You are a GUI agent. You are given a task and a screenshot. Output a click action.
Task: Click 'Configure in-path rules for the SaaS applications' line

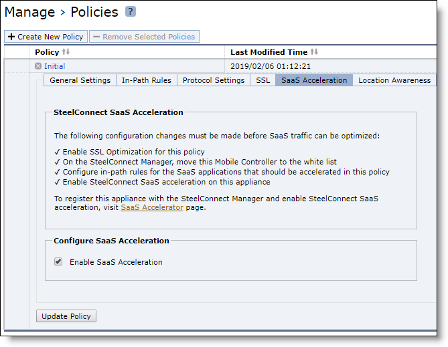click(x=222, y=172)
